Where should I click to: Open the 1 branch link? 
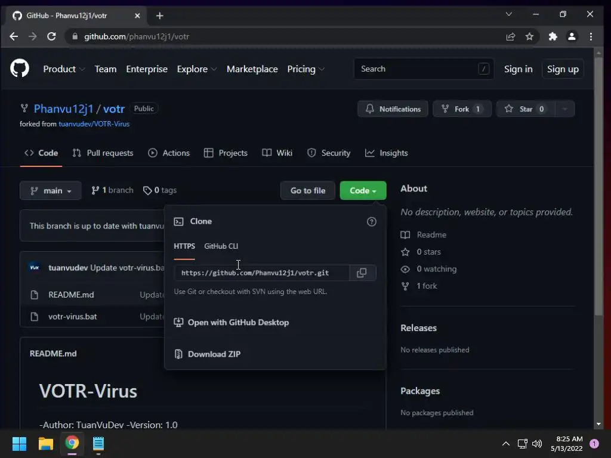click(x=112, y=190)
